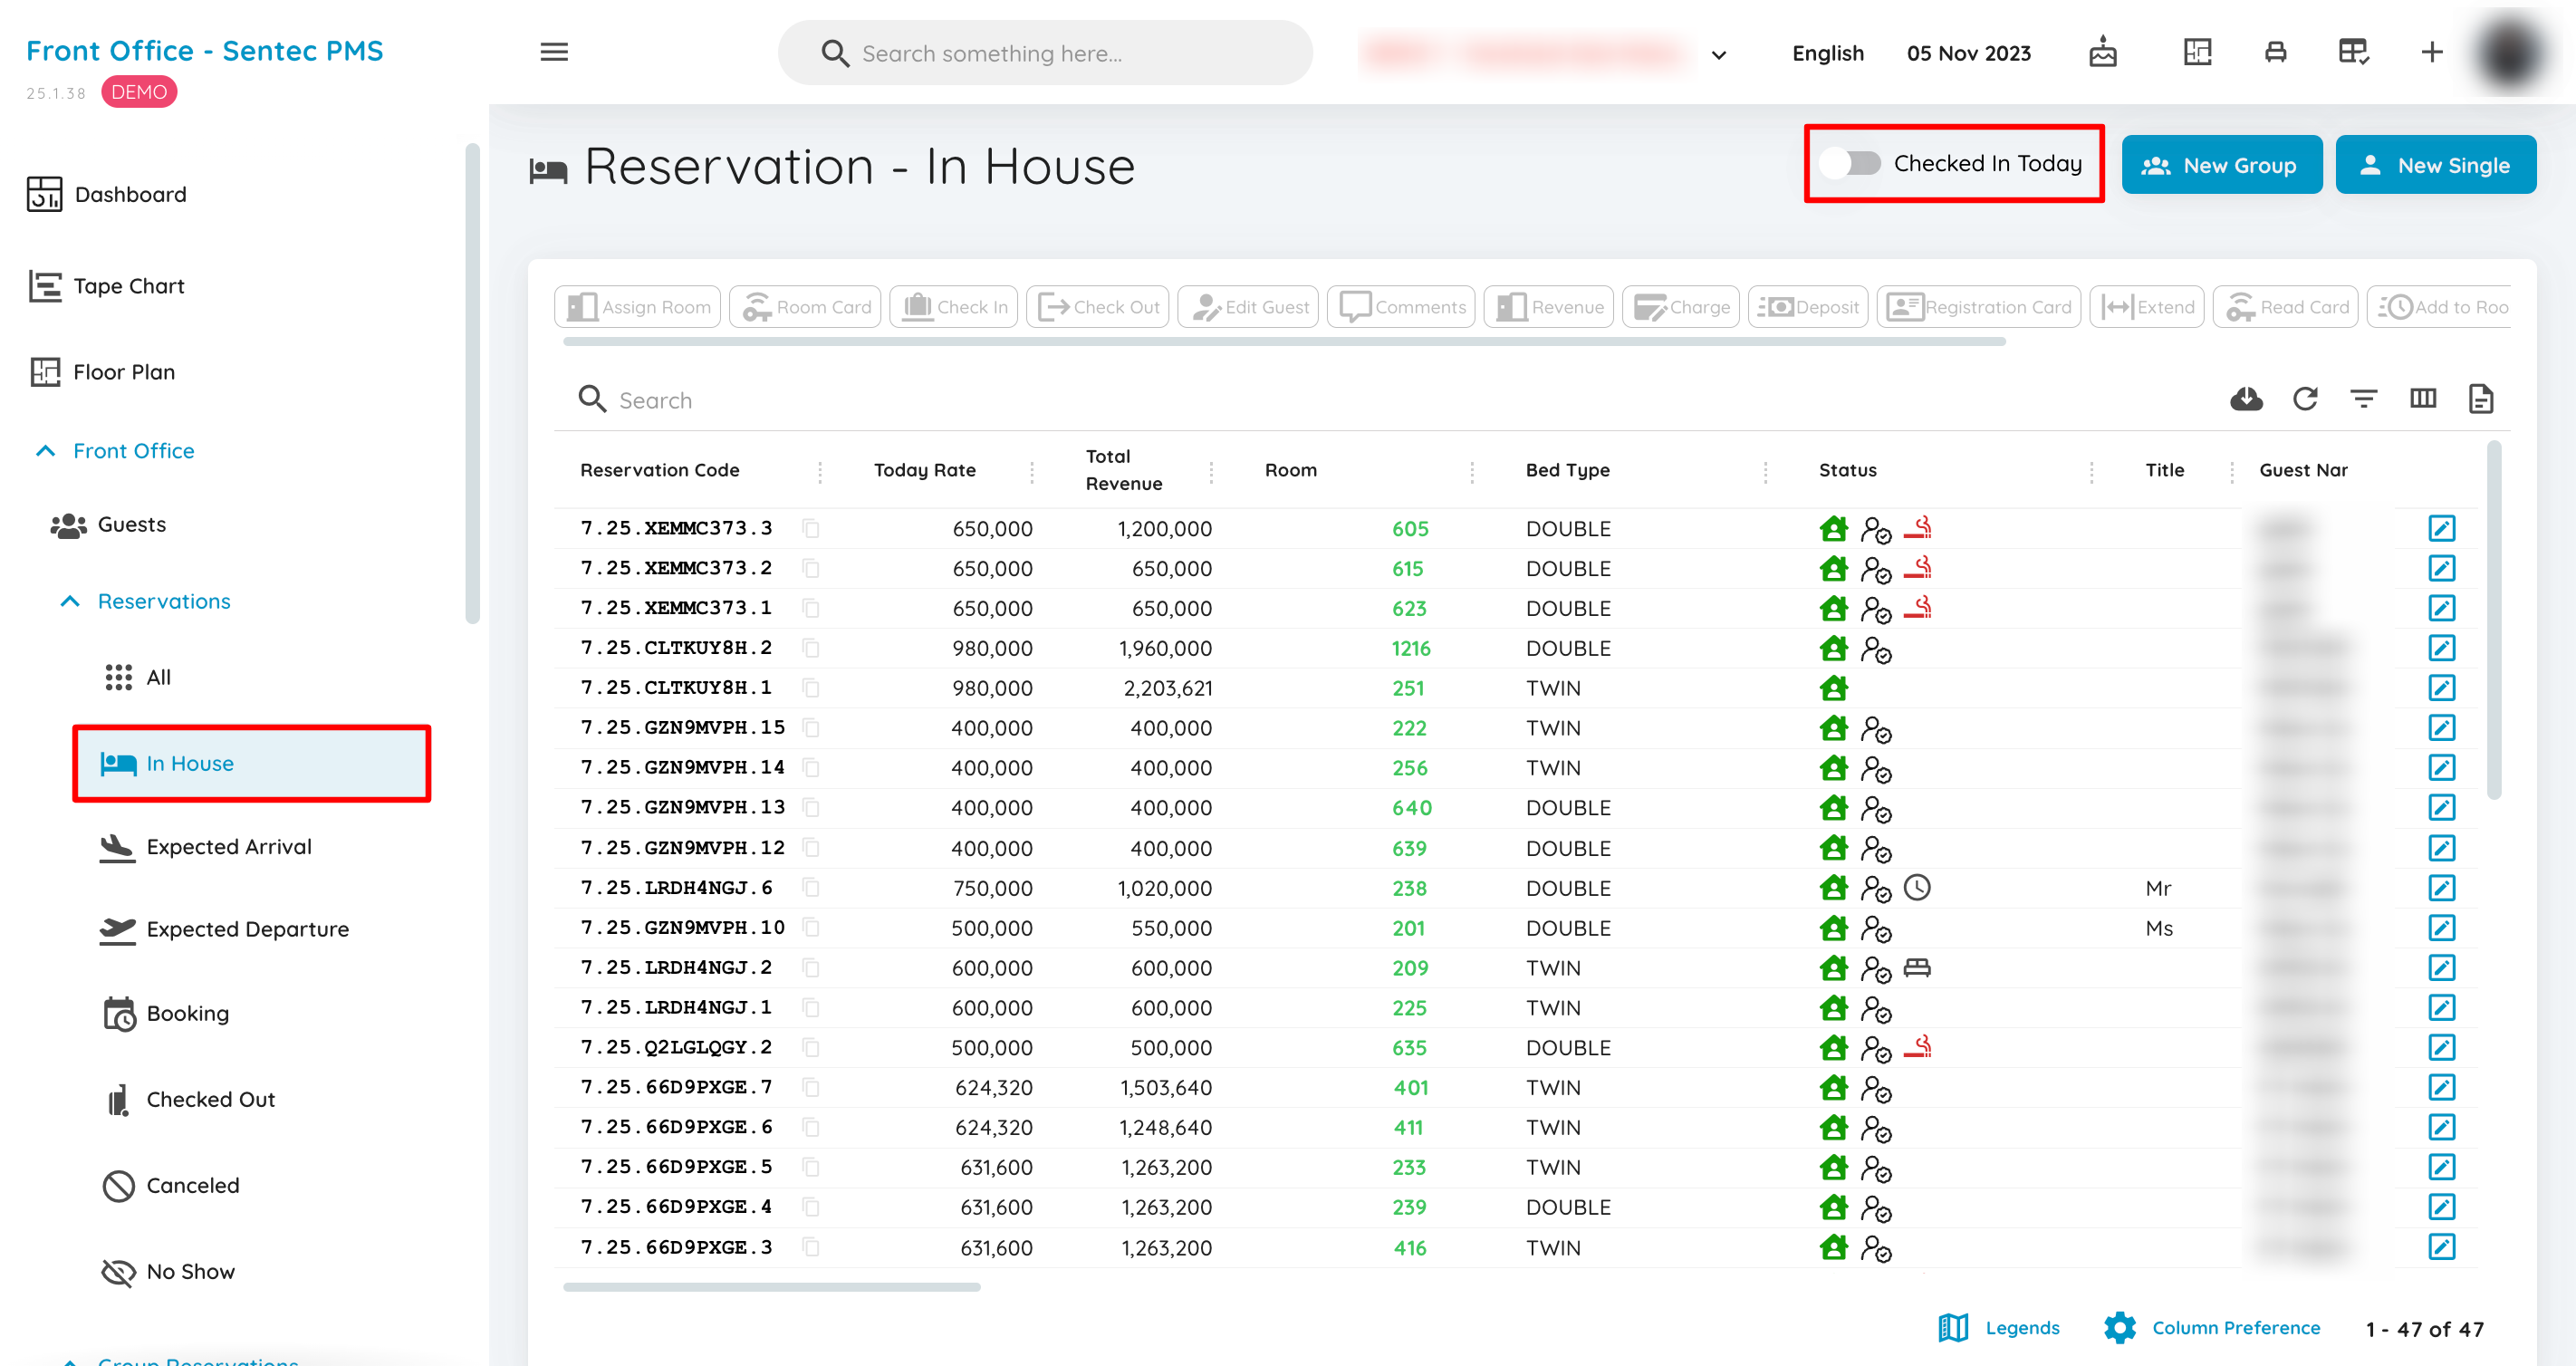
Task: Click the table's horizontal scrollbar at bottom
Action: tap(771, 1287)
